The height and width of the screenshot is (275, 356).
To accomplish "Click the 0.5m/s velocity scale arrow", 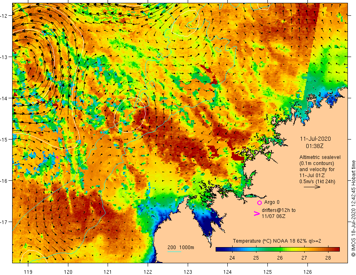I will (312, 187).
